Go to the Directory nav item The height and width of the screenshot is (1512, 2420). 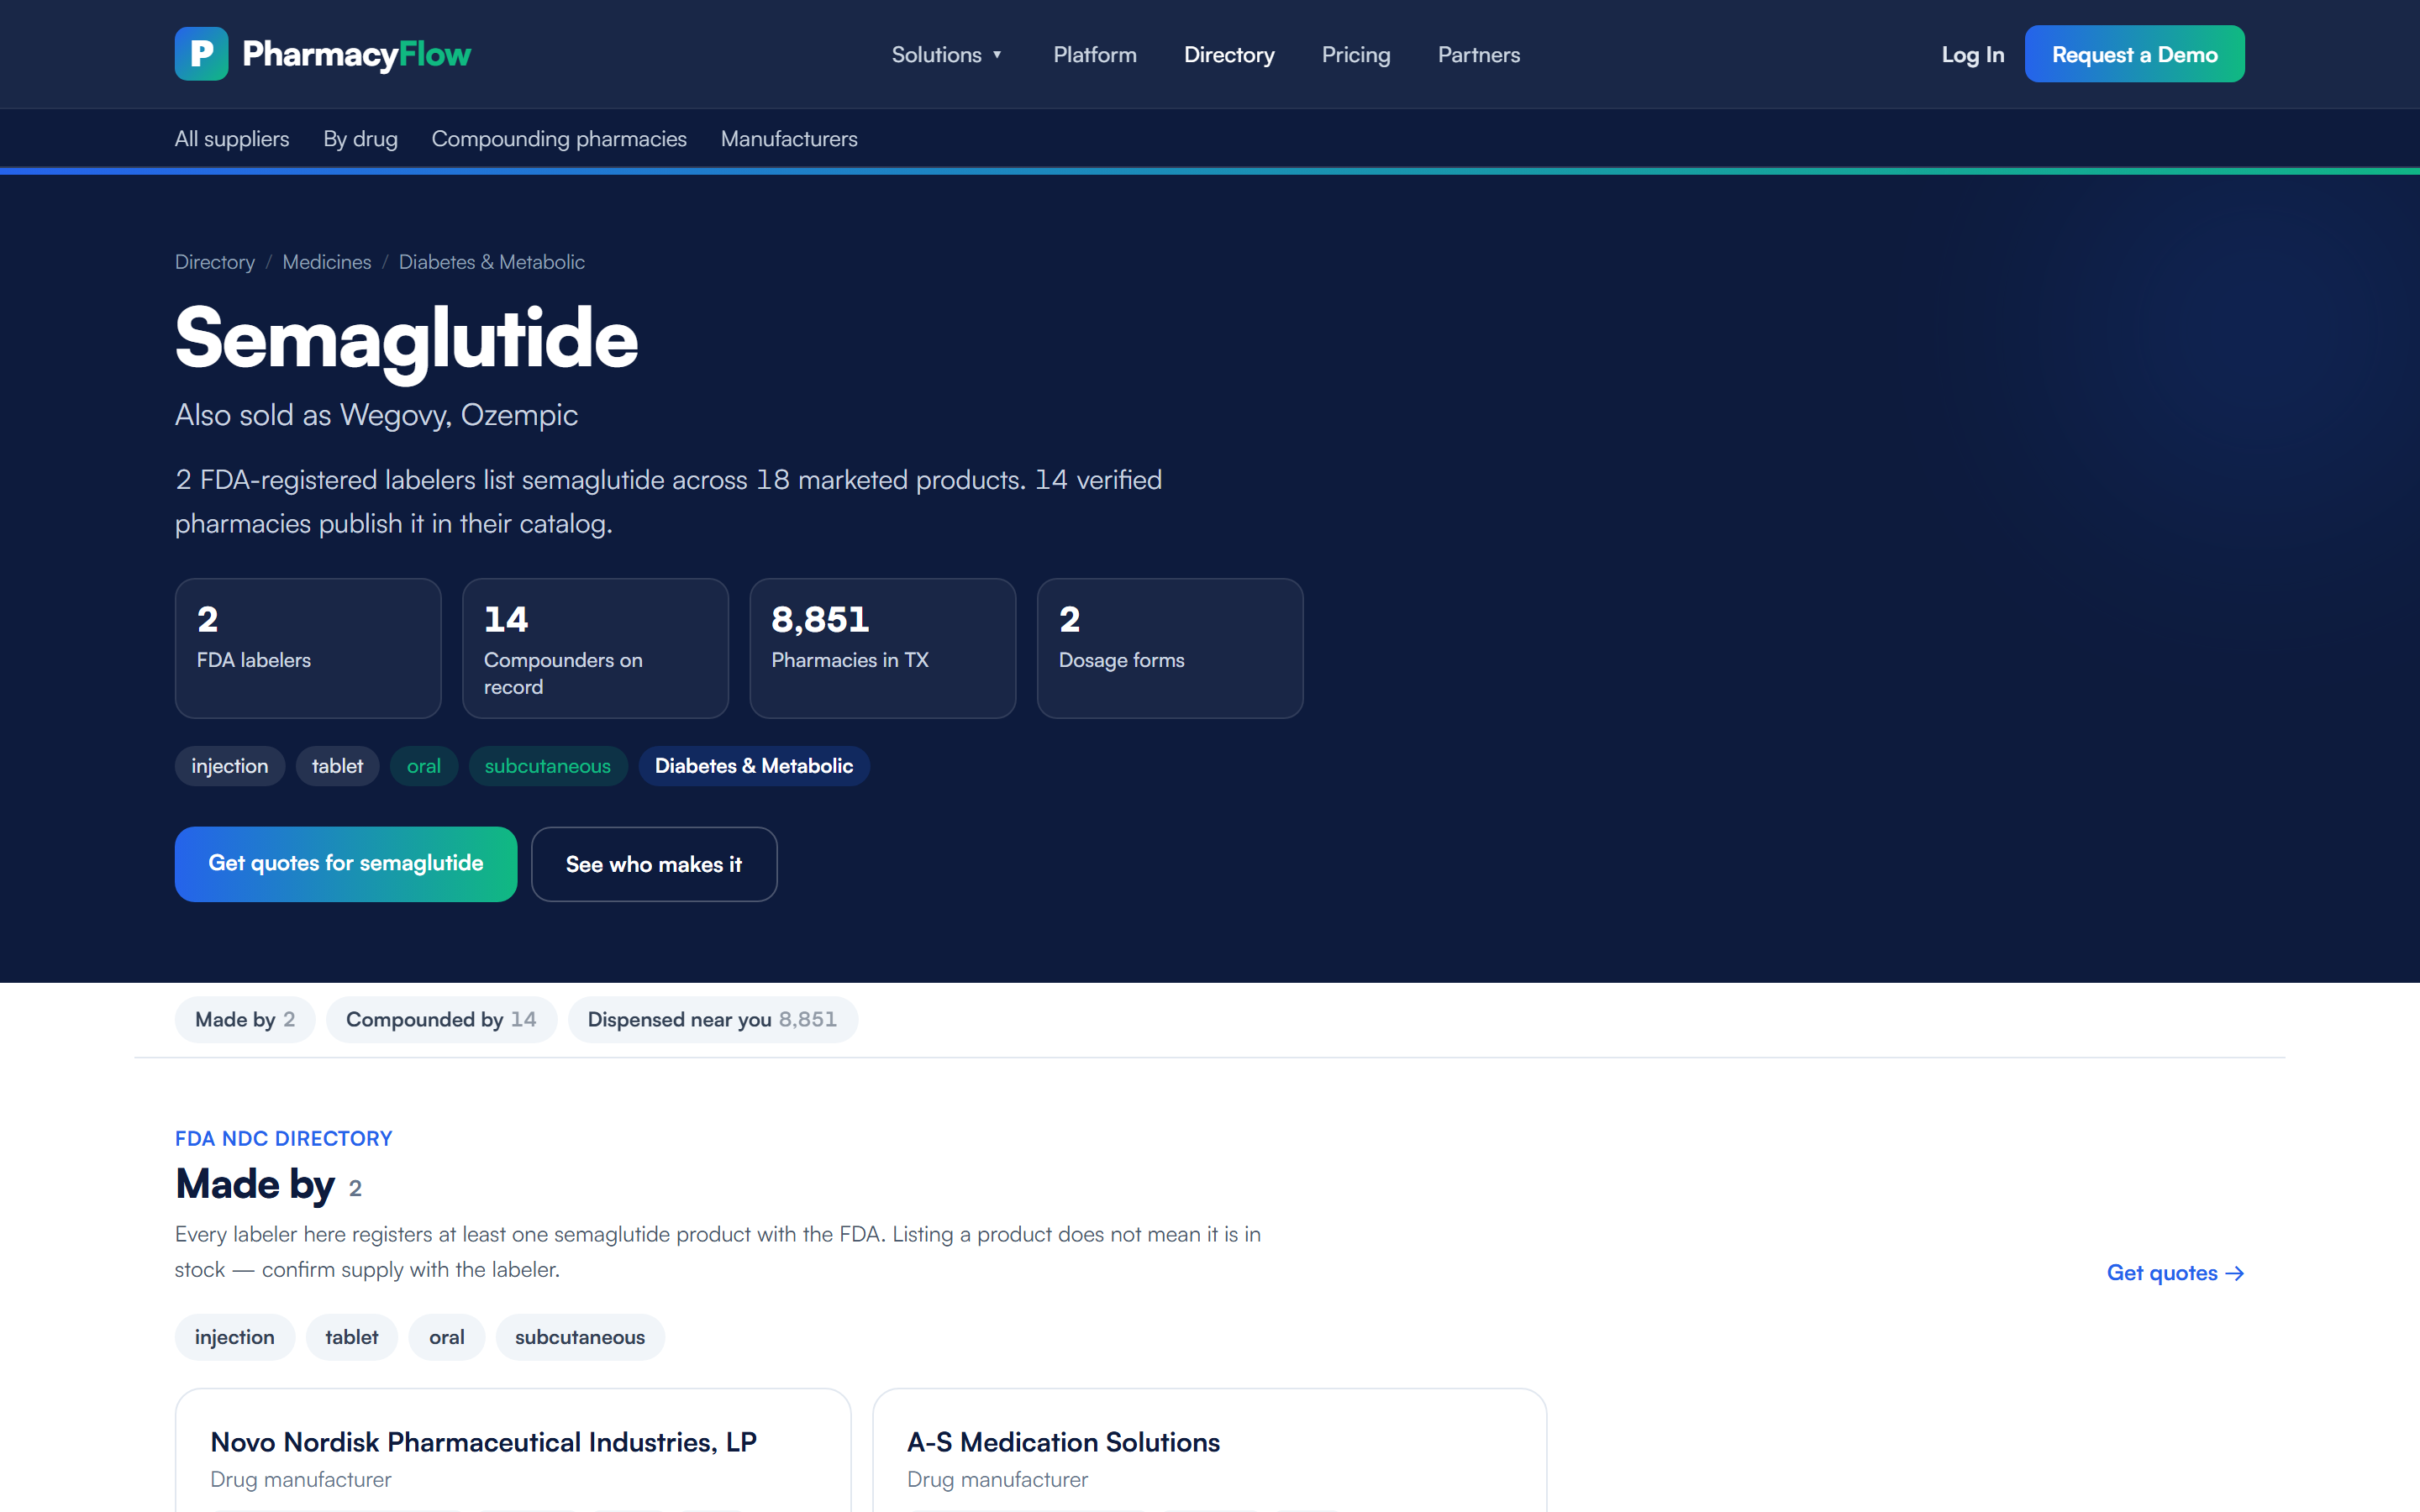(1229, 55)
